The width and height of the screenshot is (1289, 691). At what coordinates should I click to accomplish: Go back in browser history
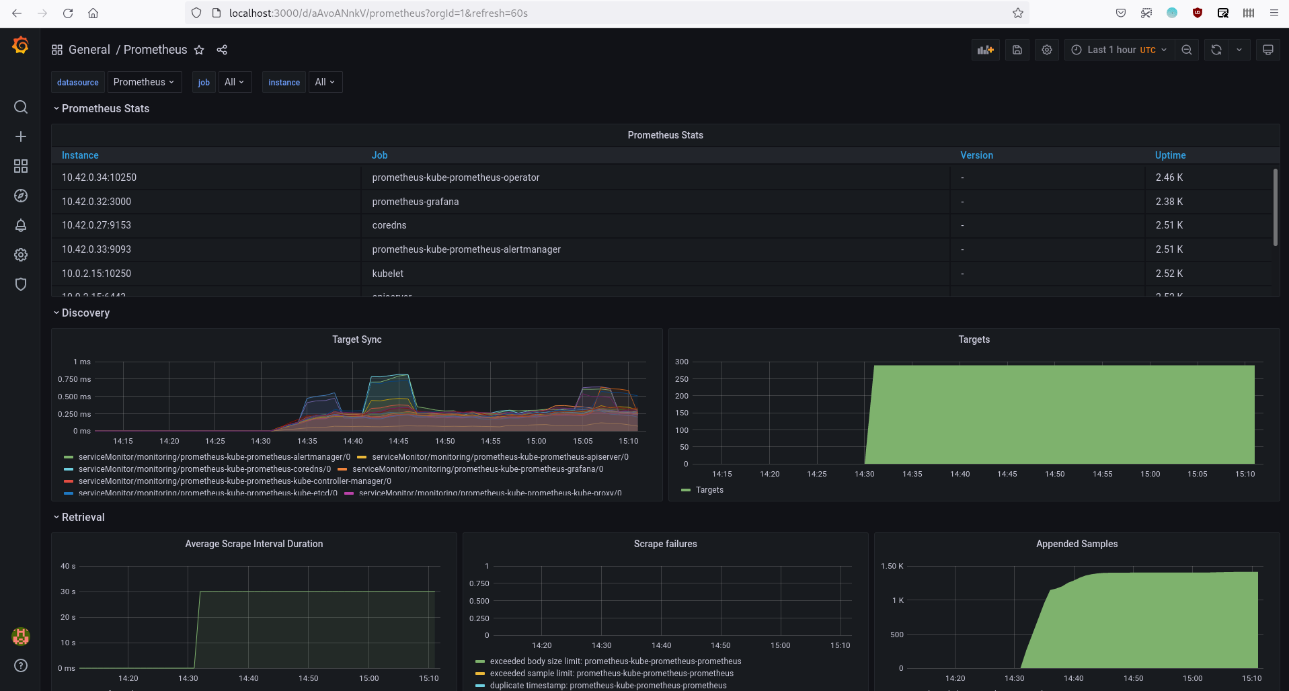[17, 13]
